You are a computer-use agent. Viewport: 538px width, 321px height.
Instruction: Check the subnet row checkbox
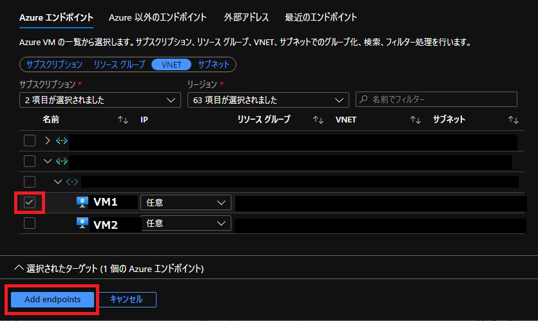tap(30, 182)
